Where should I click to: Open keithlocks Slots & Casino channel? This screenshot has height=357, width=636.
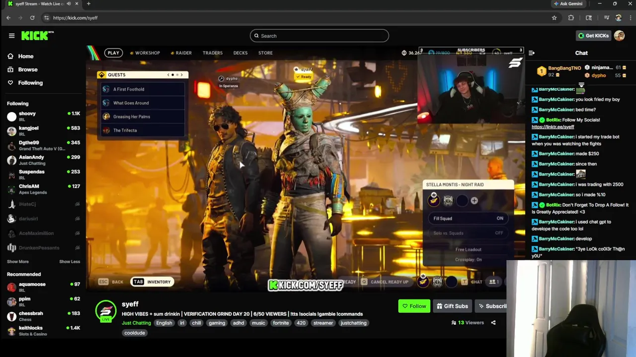tap(43, 330)
